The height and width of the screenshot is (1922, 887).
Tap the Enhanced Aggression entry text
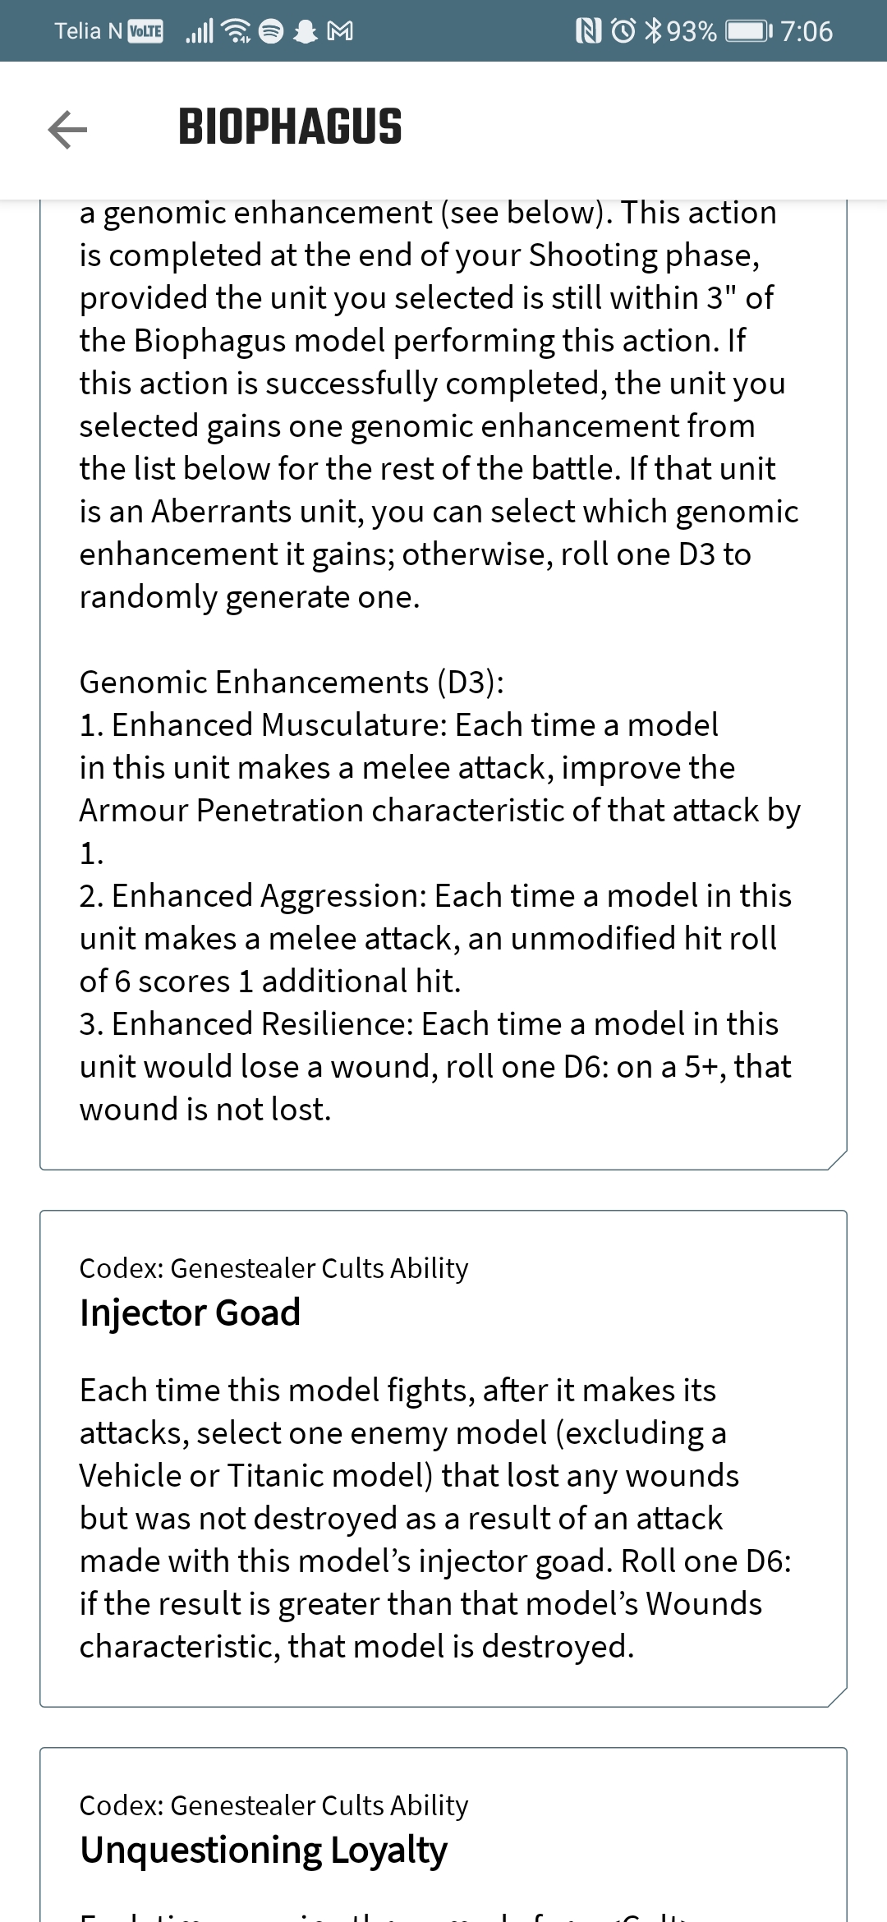435,938
